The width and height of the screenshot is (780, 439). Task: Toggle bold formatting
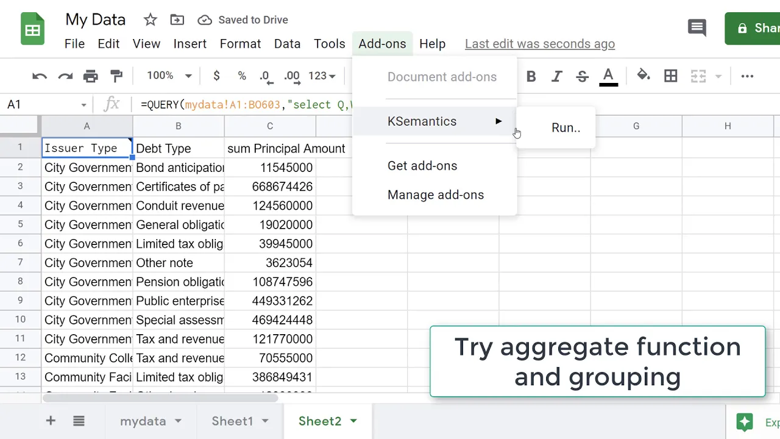tap(531, 76)
